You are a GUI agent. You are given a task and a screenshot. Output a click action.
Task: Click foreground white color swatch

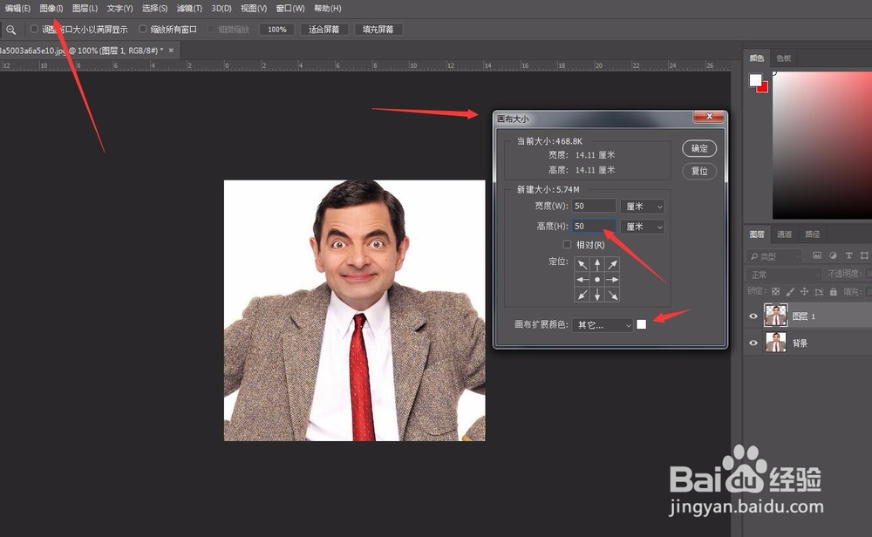(x=755, y=80)
